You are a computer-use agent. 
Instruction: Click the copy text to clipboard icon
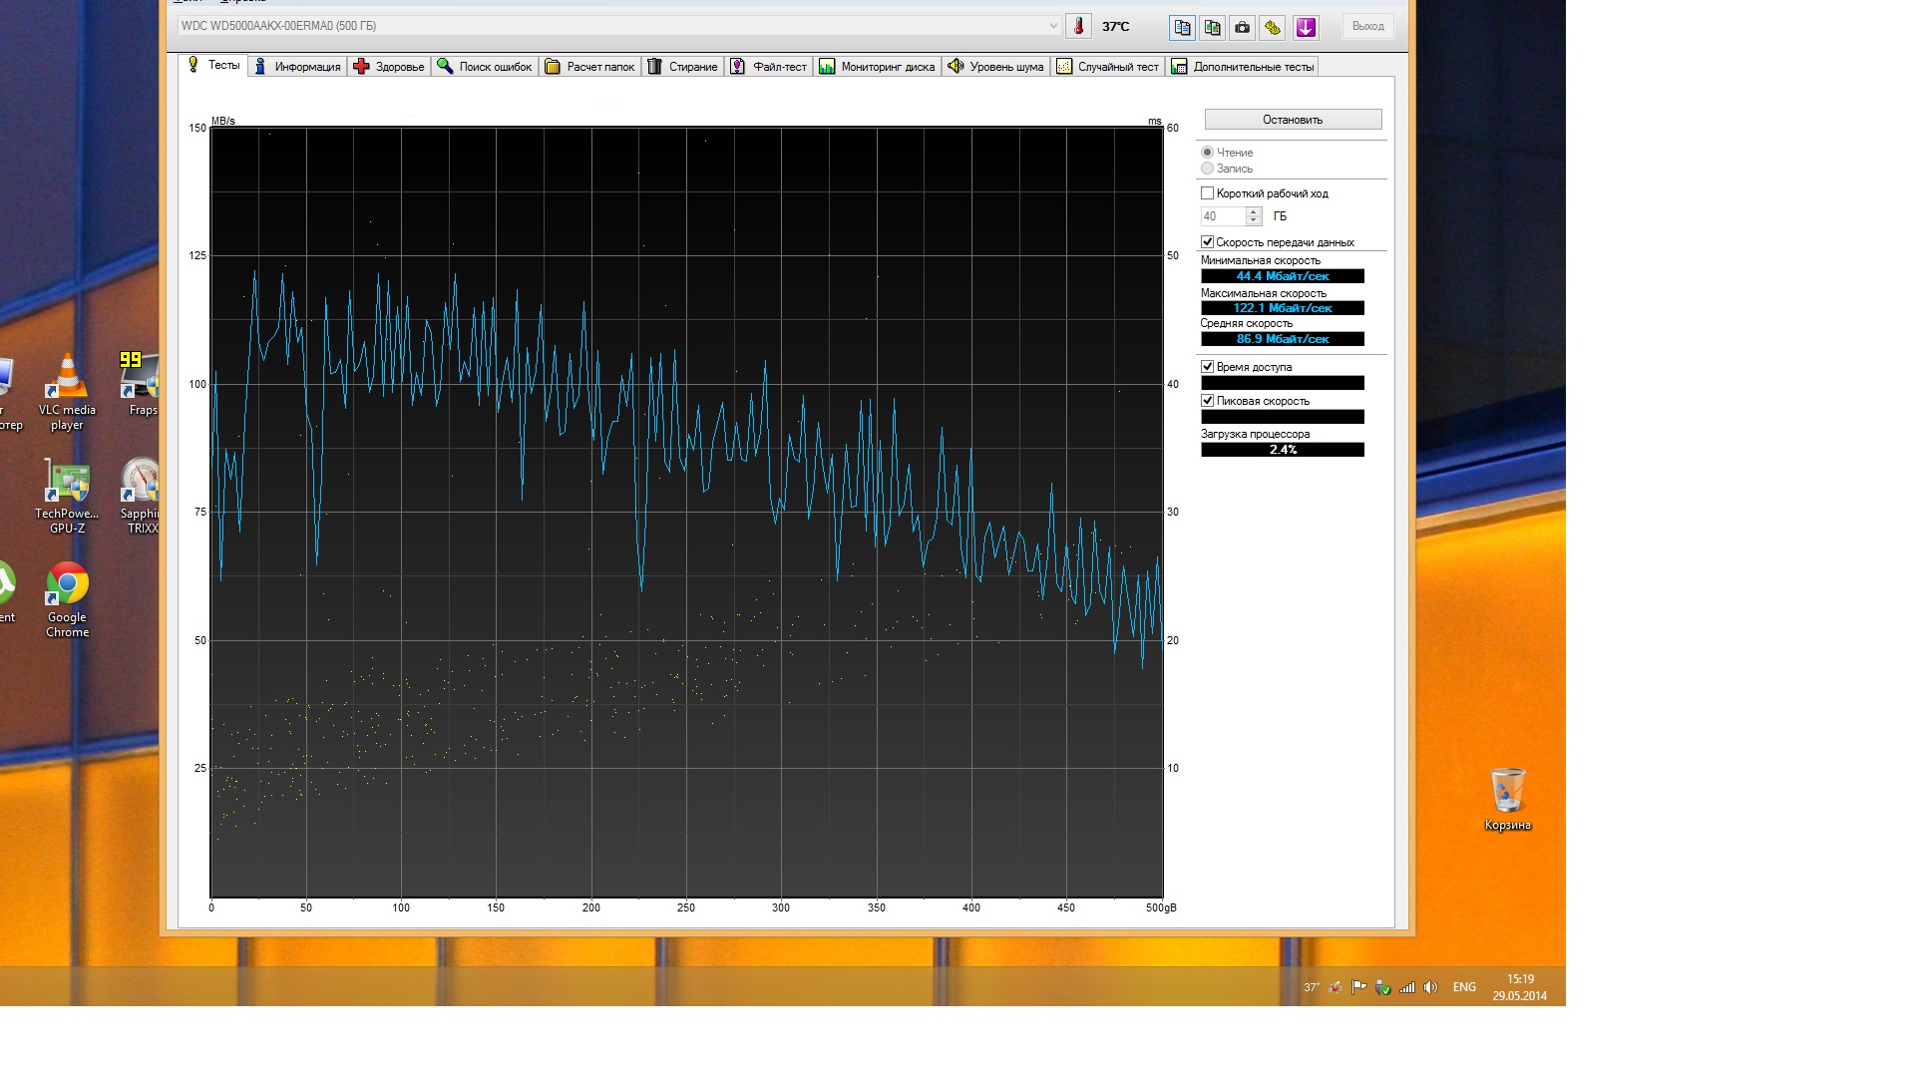tap(1182, 28)
